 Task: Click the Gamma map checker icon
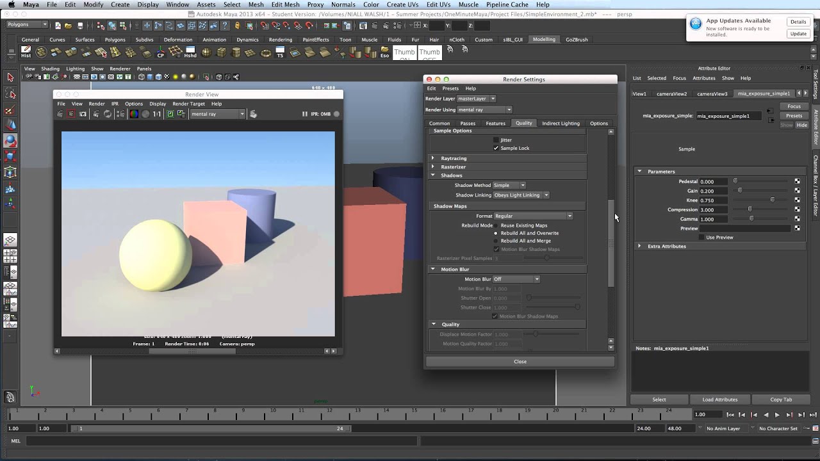pyautogui.click(x=797, y=219)
